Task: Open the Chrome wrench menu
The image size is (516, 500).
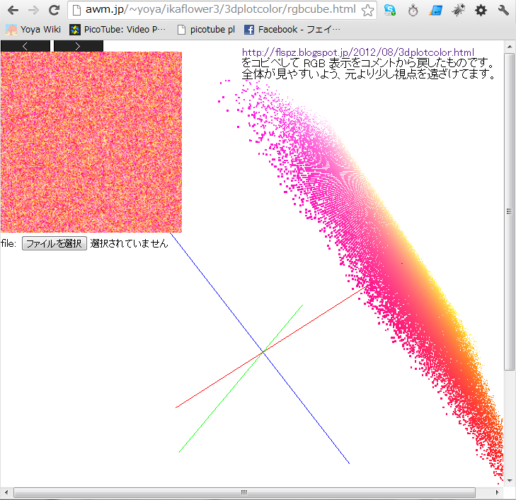Action: (x=503, y=11)
